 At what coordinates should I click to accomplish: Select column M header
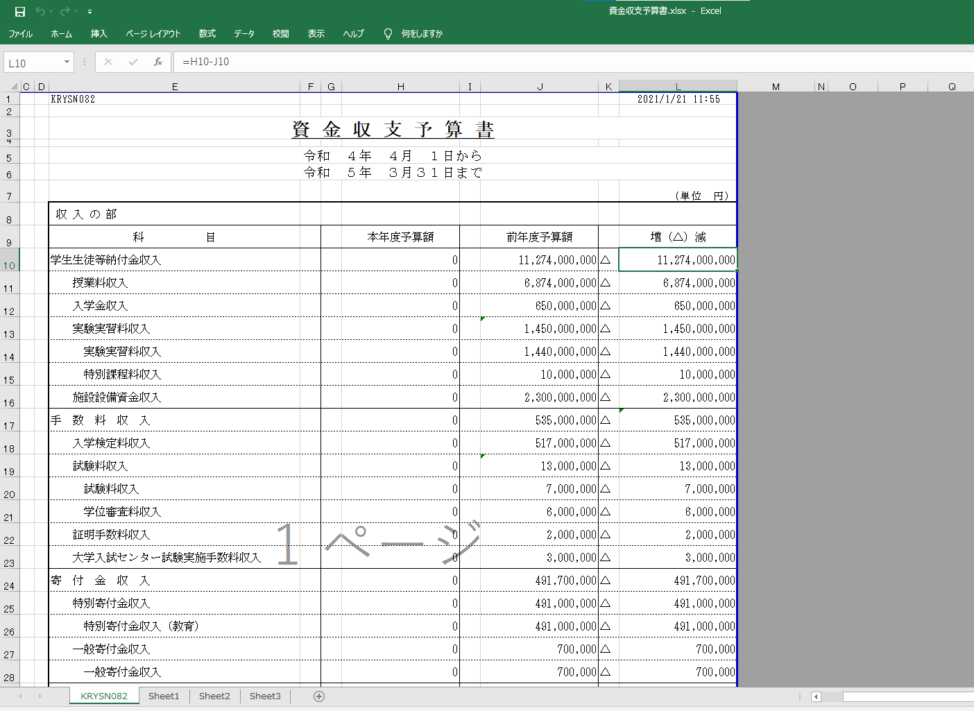click(776, 87)
